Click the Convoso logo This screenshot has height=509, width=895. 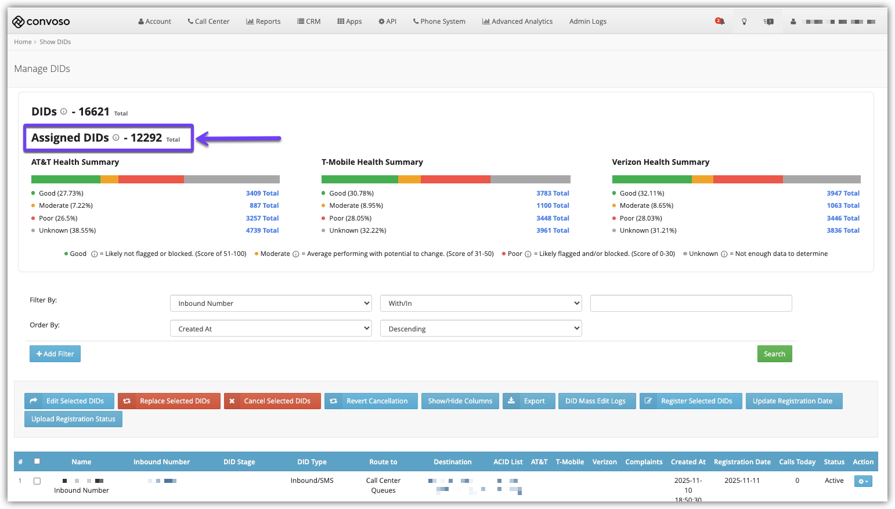pyautogui.click(x=41, y=21)
